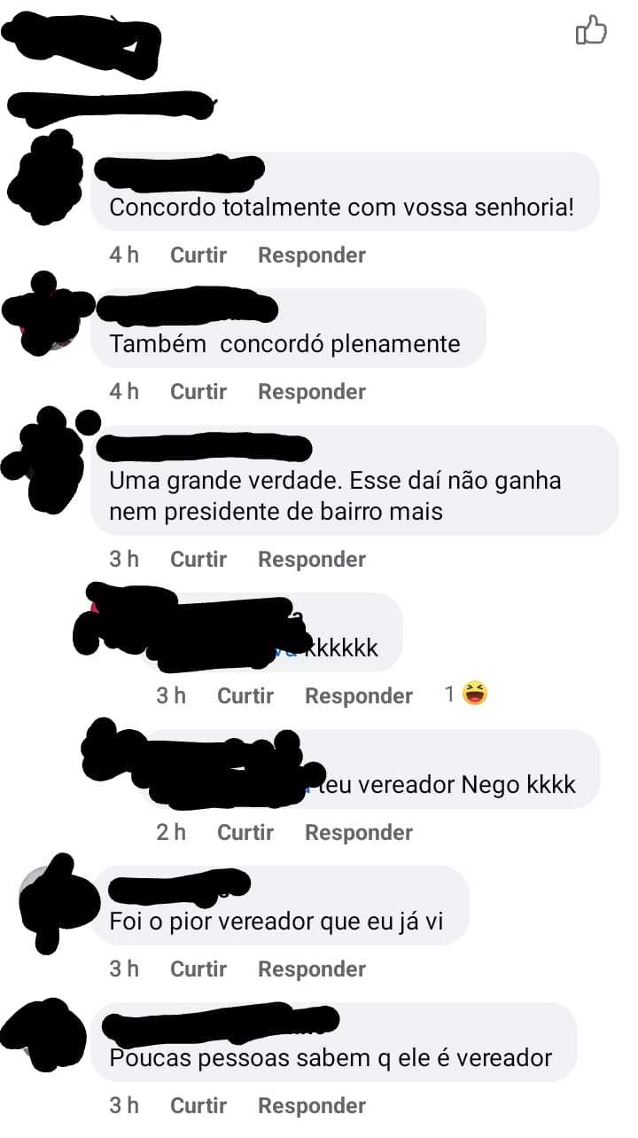Click Curtir under 'Foi o pior vereador'
The width and height of the screenshot is (638, 1138).
(x=198, y=969)
